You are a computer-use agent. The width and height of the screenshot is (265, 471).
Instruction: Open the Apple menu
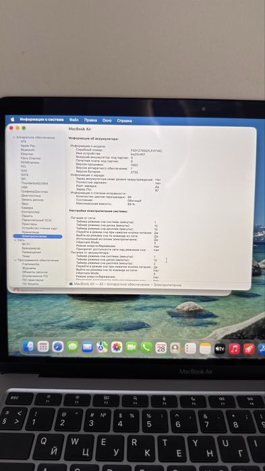[x=13, y=119]
